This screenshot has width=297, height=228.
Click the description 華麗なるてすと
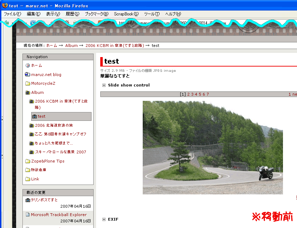click(115, 76)
